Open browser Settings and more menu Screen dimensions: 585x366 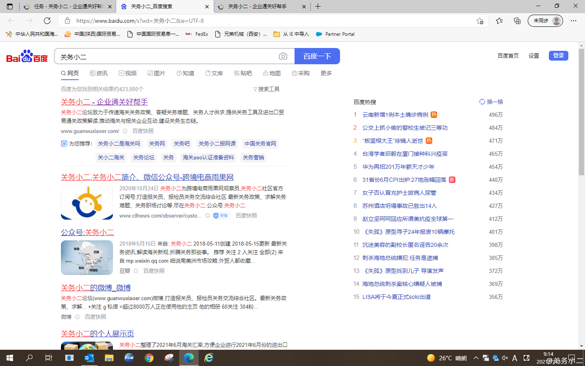(574, 21)
